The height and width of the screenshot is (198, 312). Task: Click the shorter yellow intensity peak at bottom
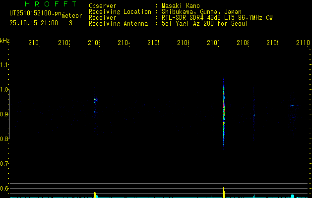tap(95, 195)
